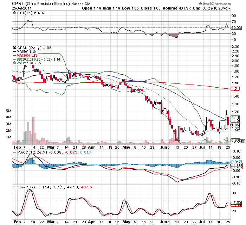
Task: Click the RSI indicator mountain icon
Action: coord(14,13)
